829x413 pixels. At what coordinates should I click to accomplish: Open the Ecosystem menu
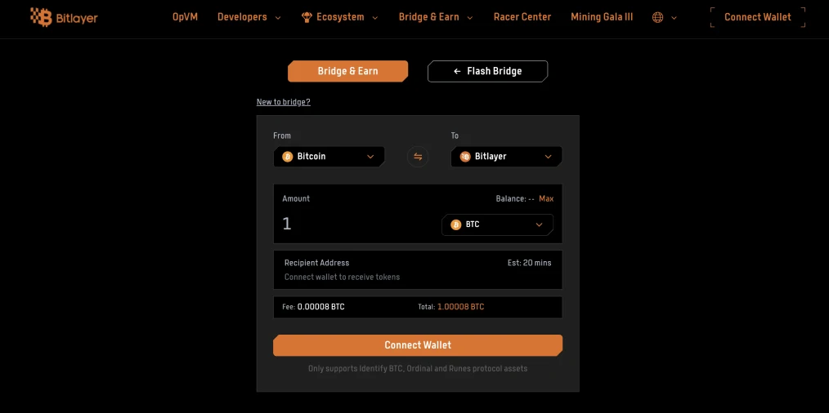coord(340,17)
